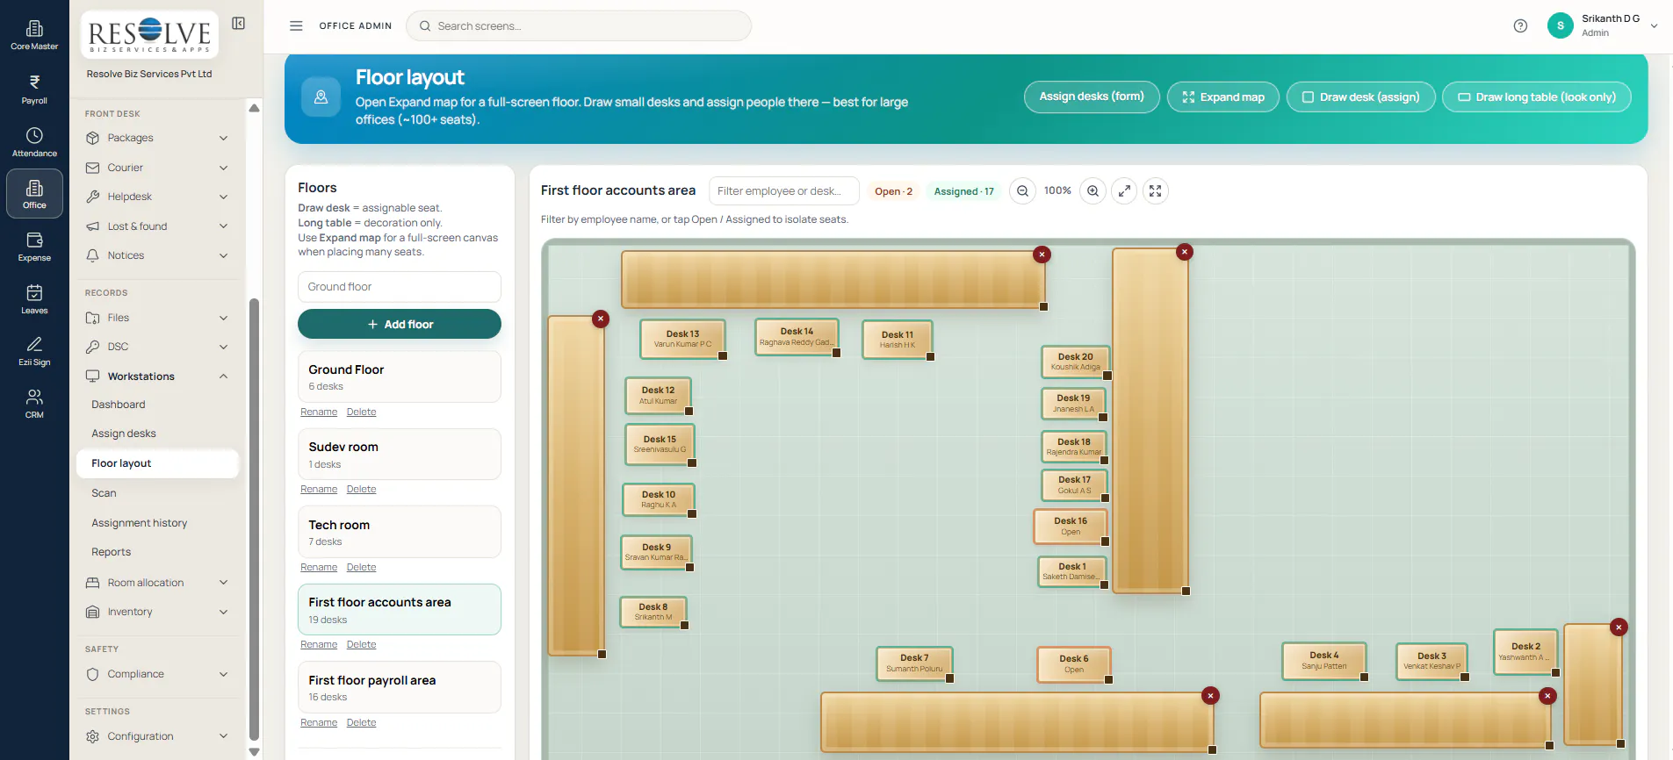Remove the top horizontal long table
This screenshot has width=1673, height=760.
1042,255
